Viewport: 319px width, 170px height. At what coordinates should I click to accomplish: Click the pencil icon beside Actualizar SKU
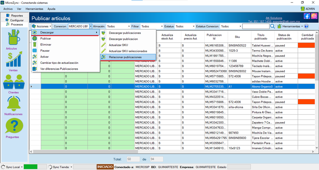pos(103,45)
